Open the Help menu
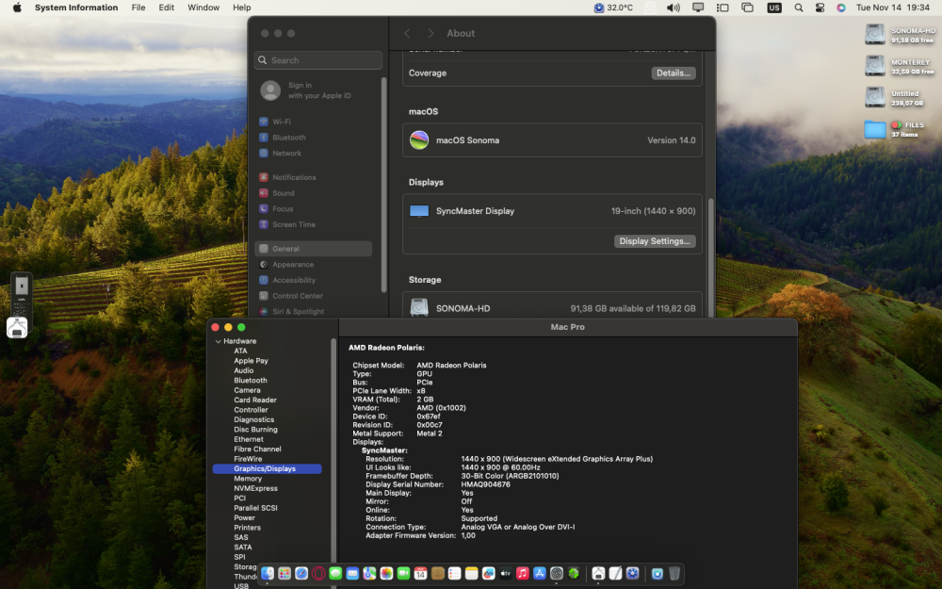 coord(241,8)
